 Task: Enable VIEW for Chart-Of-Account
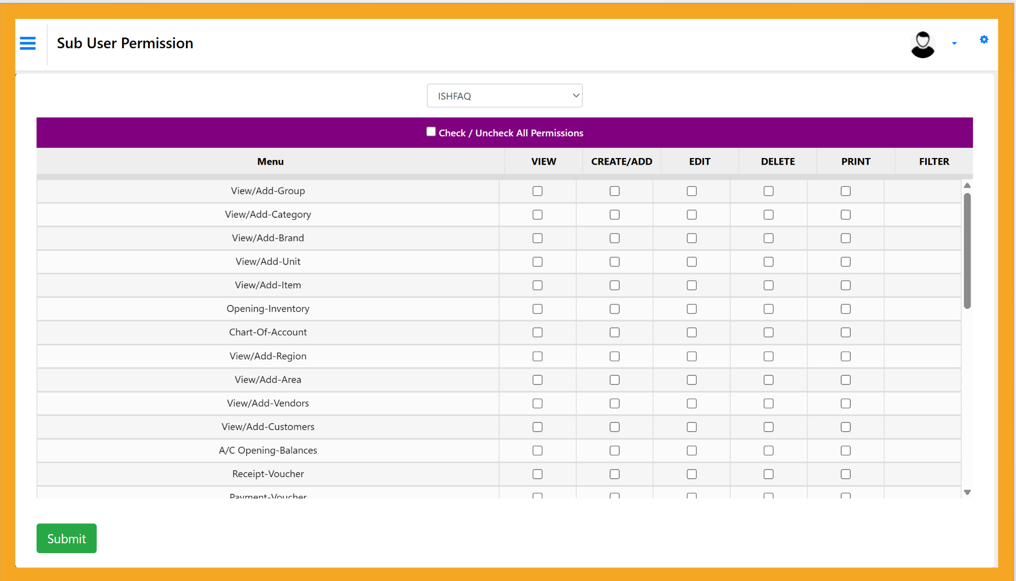(537, 332)
